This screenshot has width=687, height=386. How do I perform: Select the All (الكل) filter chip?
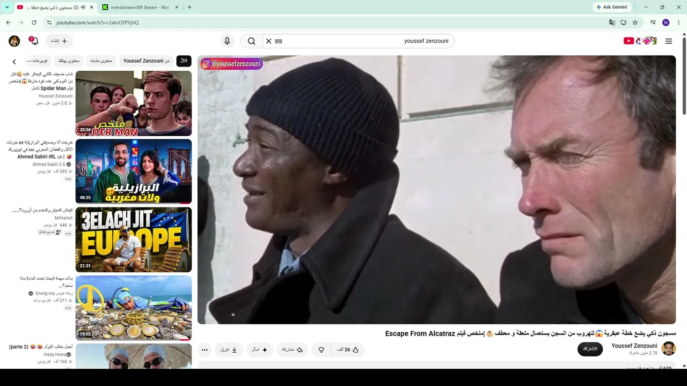[x=184, y=61]
